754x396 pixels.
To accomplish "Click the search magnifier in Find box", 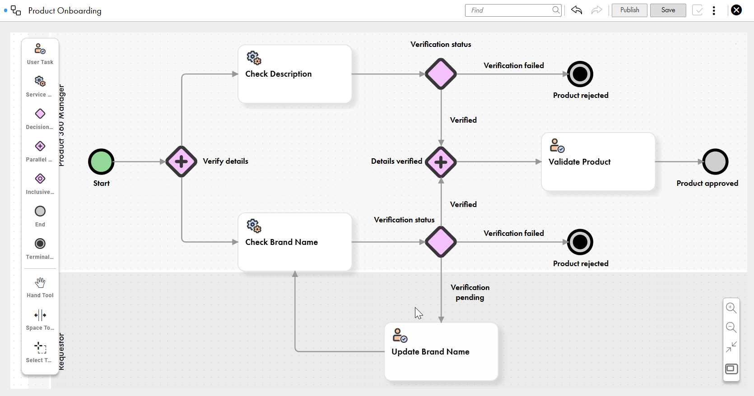I will coord(556,10).
